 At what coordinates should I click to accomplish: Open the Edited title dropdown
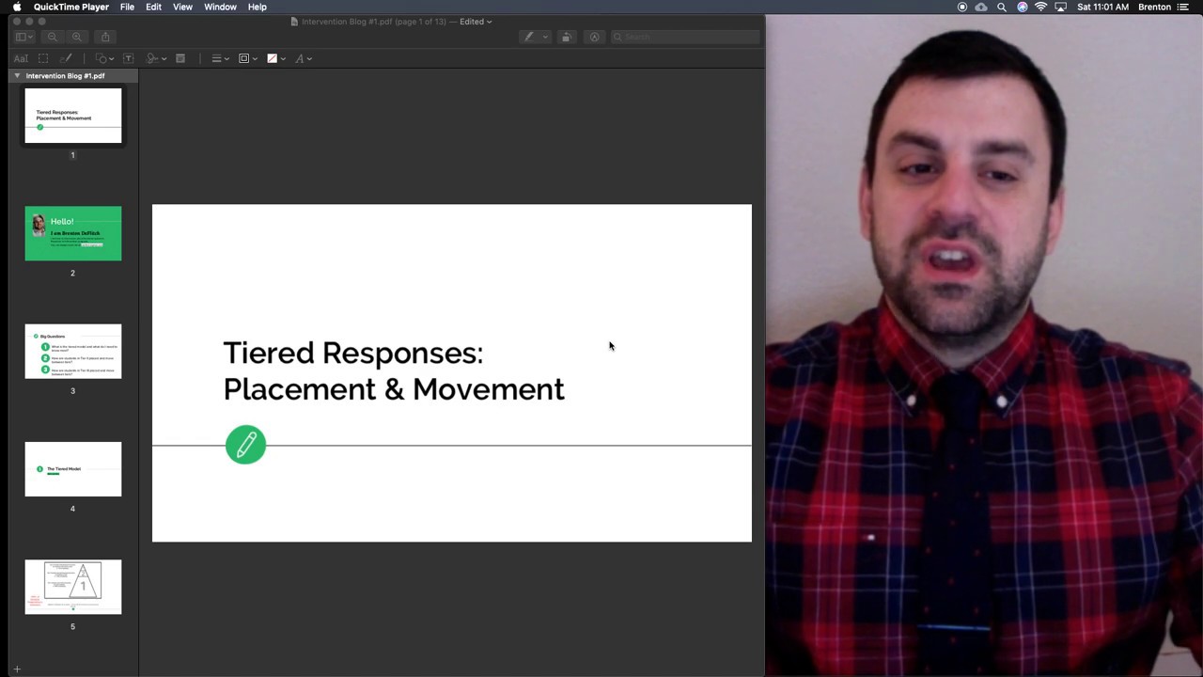476,21
